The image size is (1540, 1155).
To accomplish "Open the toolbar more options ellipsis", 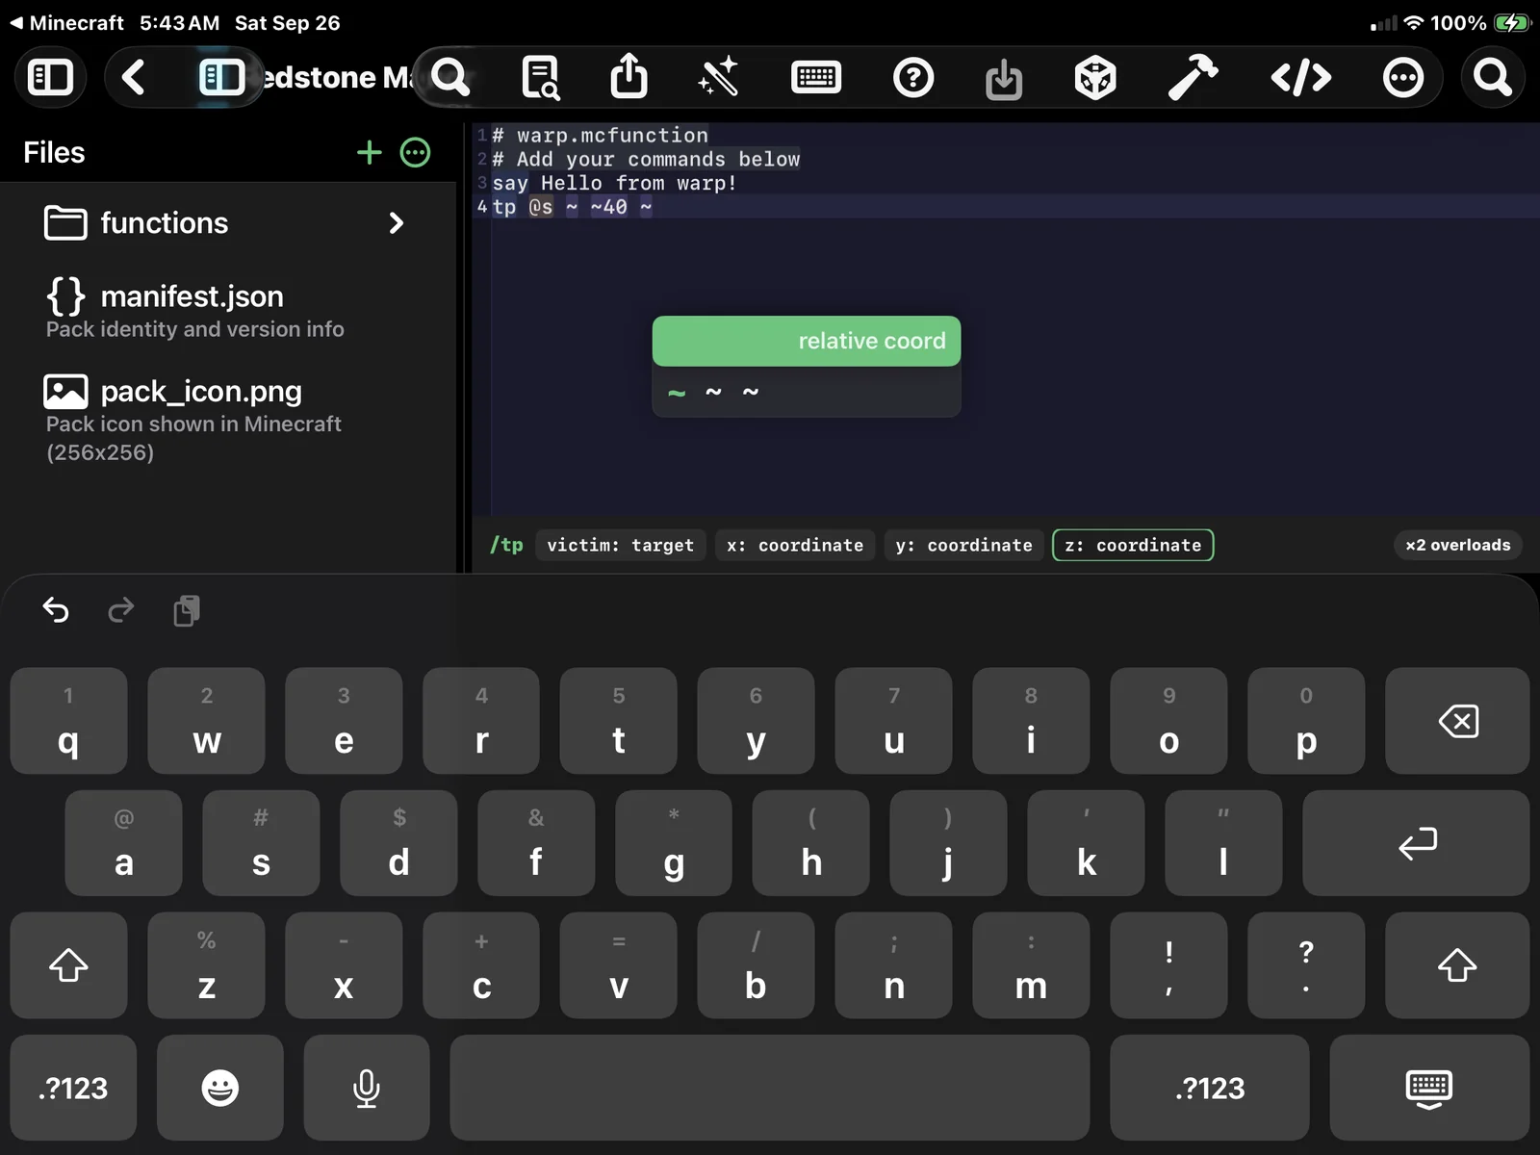I will point(1402,77).
